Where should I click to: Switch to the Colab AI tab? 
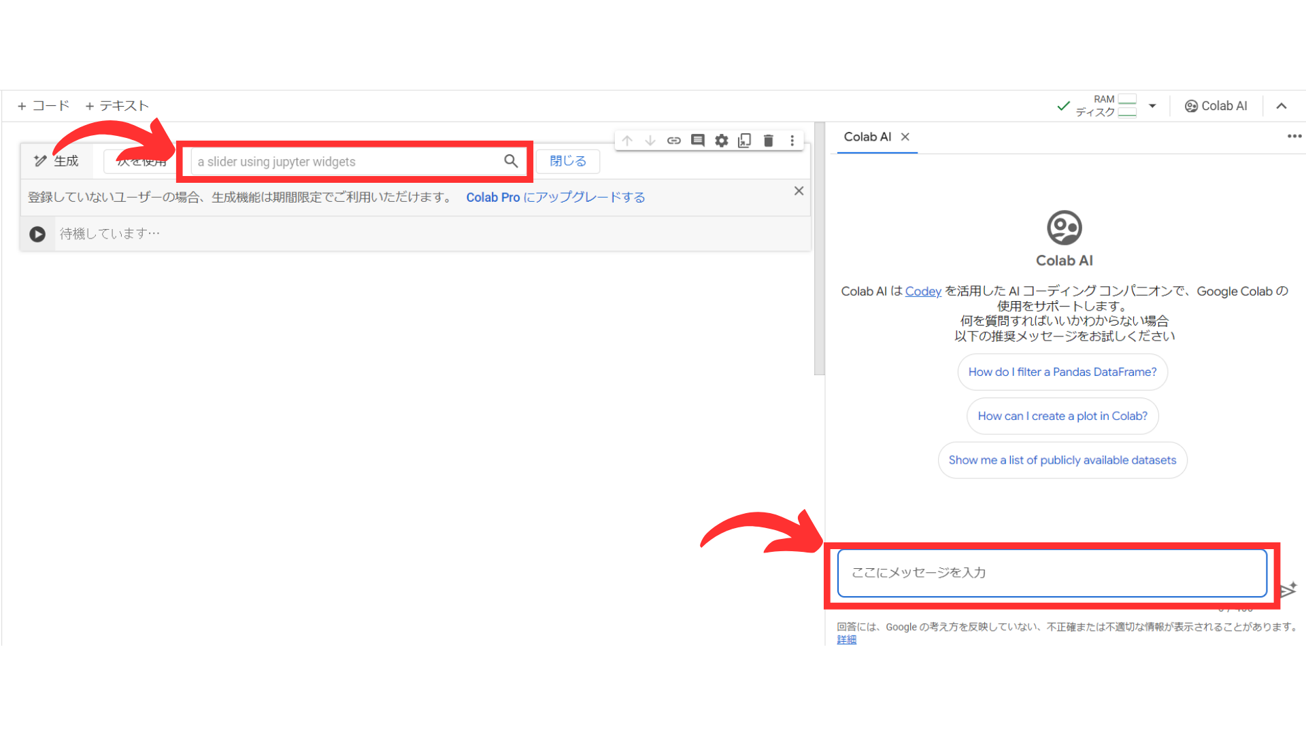[x=867, y=137]
